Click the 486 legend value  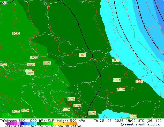tap(13, 126)
